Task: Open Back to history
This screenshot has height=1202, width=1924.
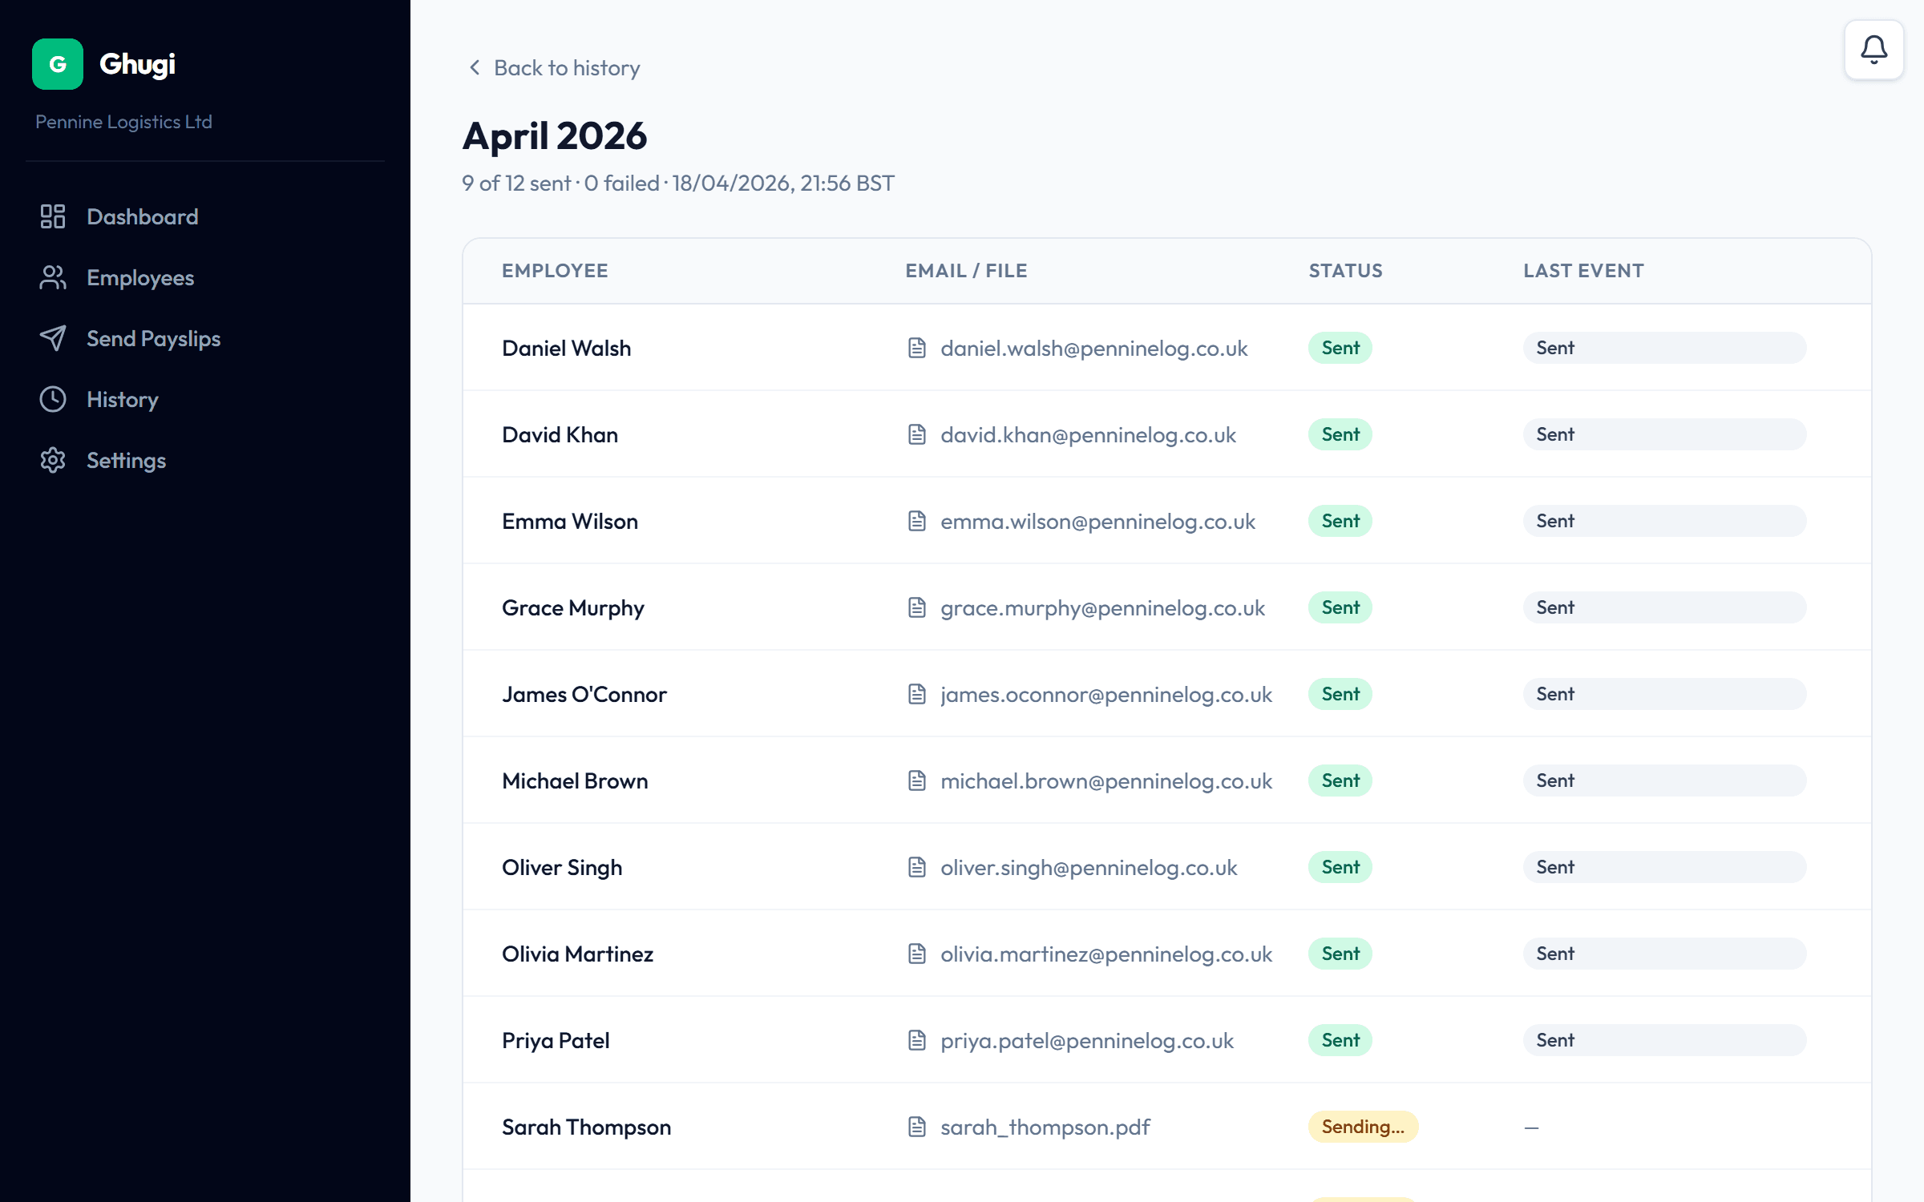Action: (567, 68)
